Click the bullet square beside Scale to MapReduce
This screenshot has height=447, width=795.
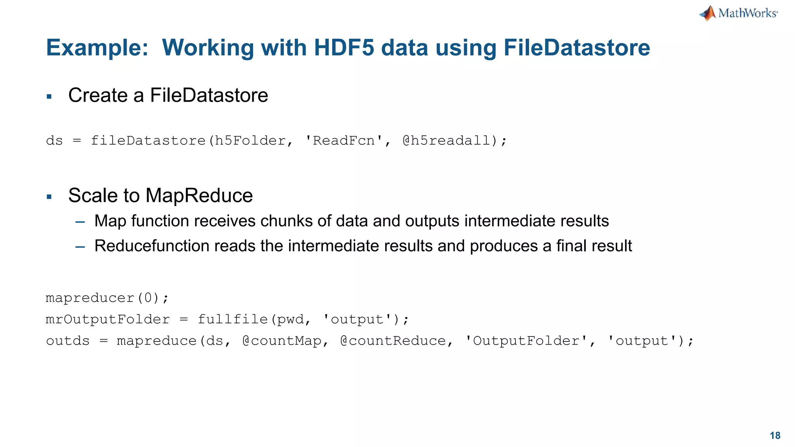(x=49, y=197)
